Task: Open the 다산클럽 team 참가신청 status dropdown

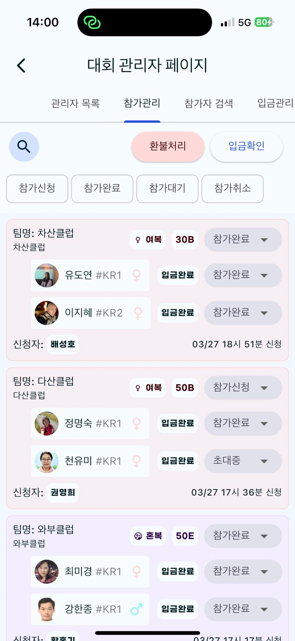Action: (243, 388)
